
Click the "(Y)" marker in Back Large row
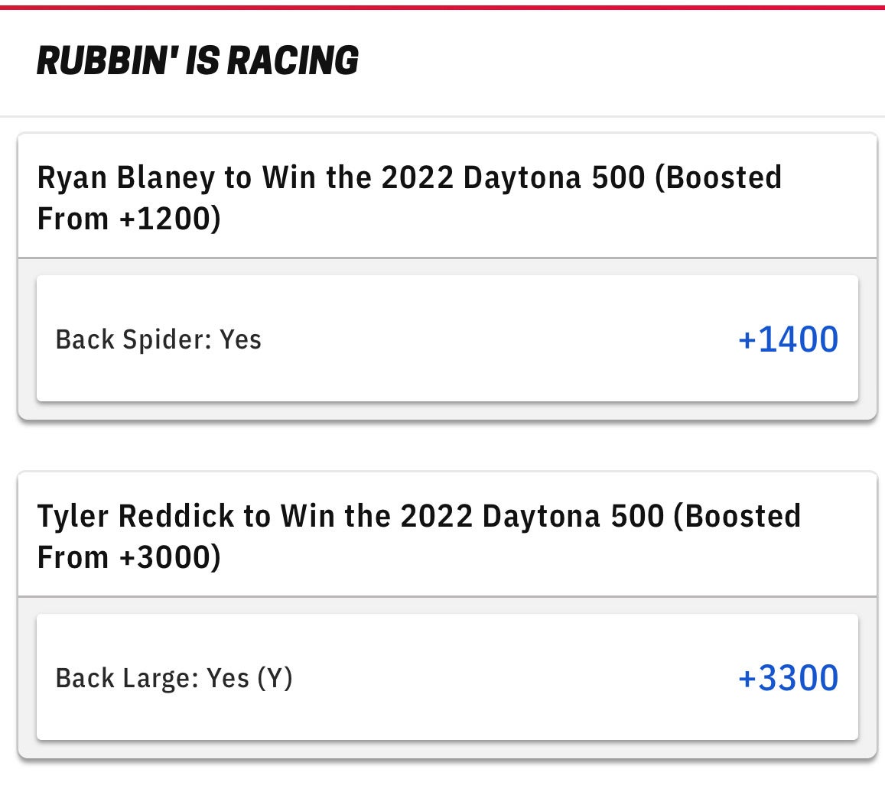(x=275, y=678)
